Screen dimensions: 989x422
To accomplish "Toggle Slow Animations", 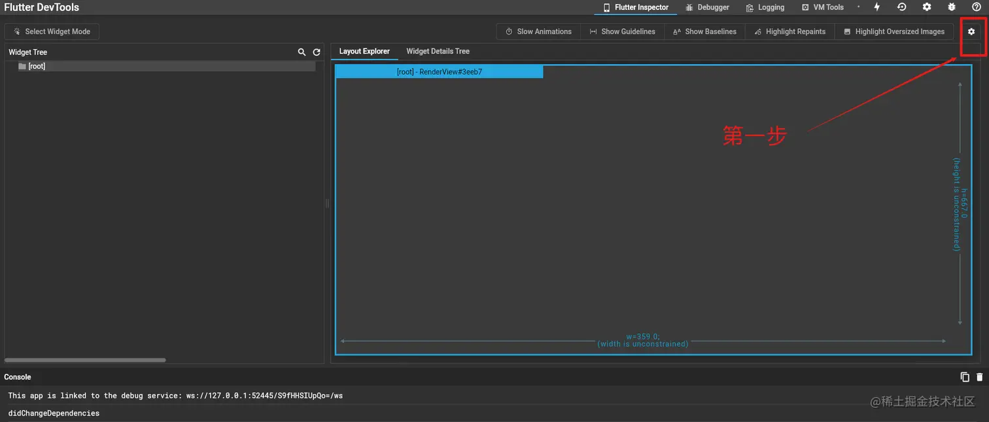I will 538,31.
